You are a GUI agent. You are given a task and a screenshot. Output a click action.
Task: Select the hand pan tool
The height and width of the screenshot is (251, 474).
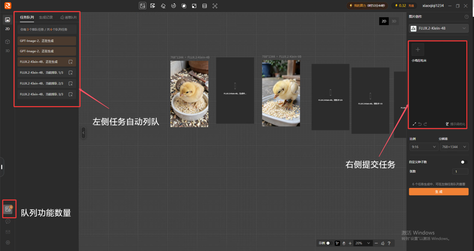pos(344,243)
